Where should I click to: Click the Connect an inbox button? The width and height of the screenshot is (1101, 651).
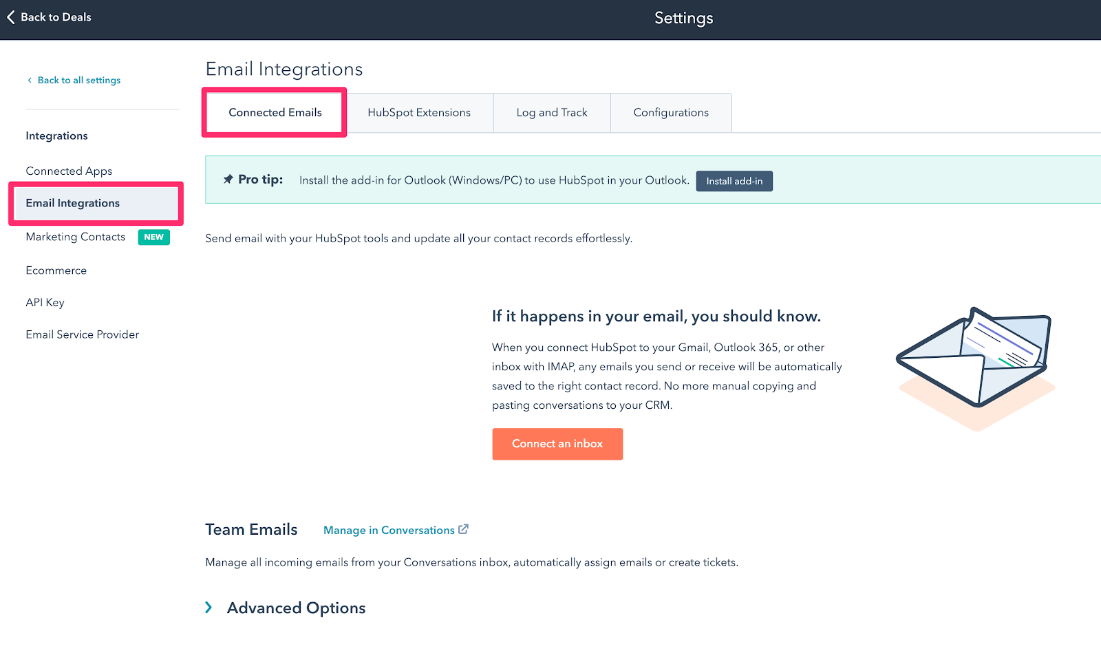(x=557, y=444)
